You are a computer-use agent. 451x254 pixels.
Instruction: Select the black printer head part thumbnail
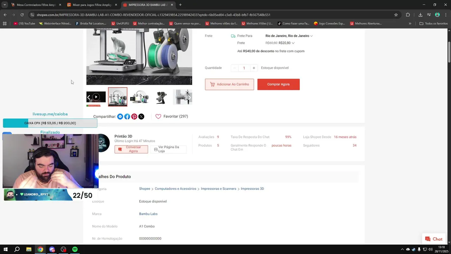click(161, 97)
